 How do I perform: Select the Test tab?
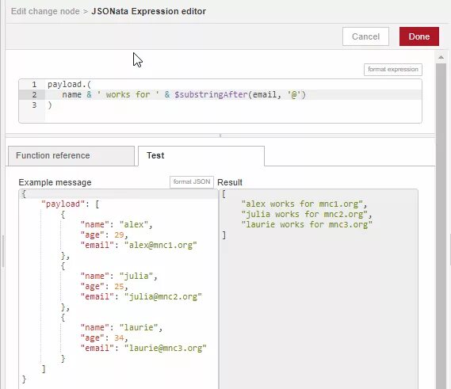tap(201, 156)
